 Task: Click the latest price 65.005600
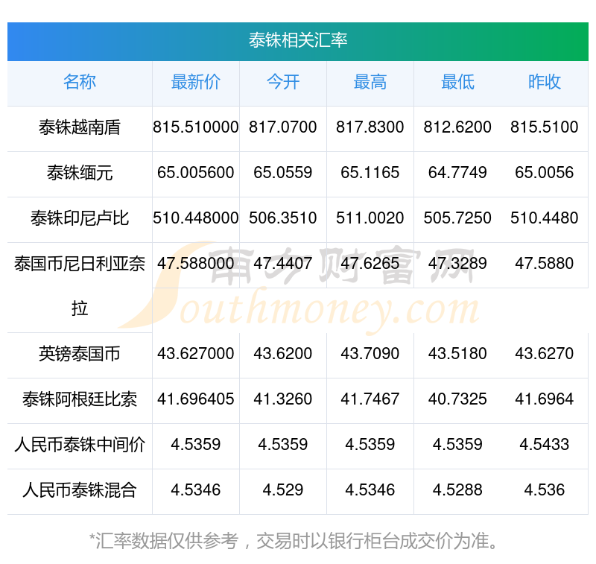(196, 173)
